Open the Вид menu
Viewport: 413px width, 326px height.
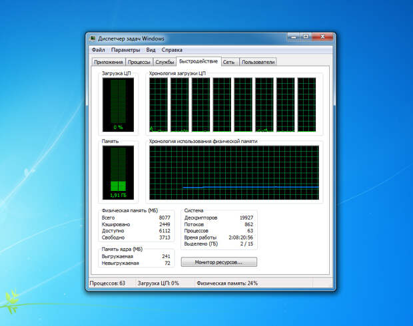coord(151,50)
